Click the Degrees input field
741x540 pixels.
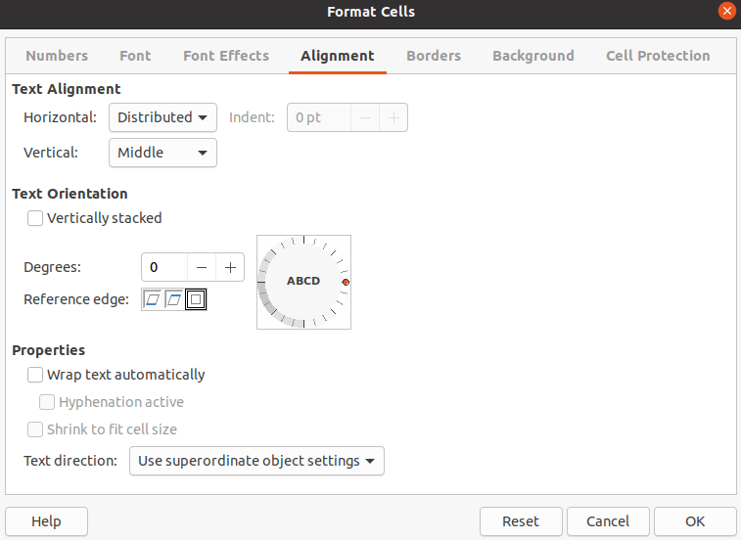164,267
